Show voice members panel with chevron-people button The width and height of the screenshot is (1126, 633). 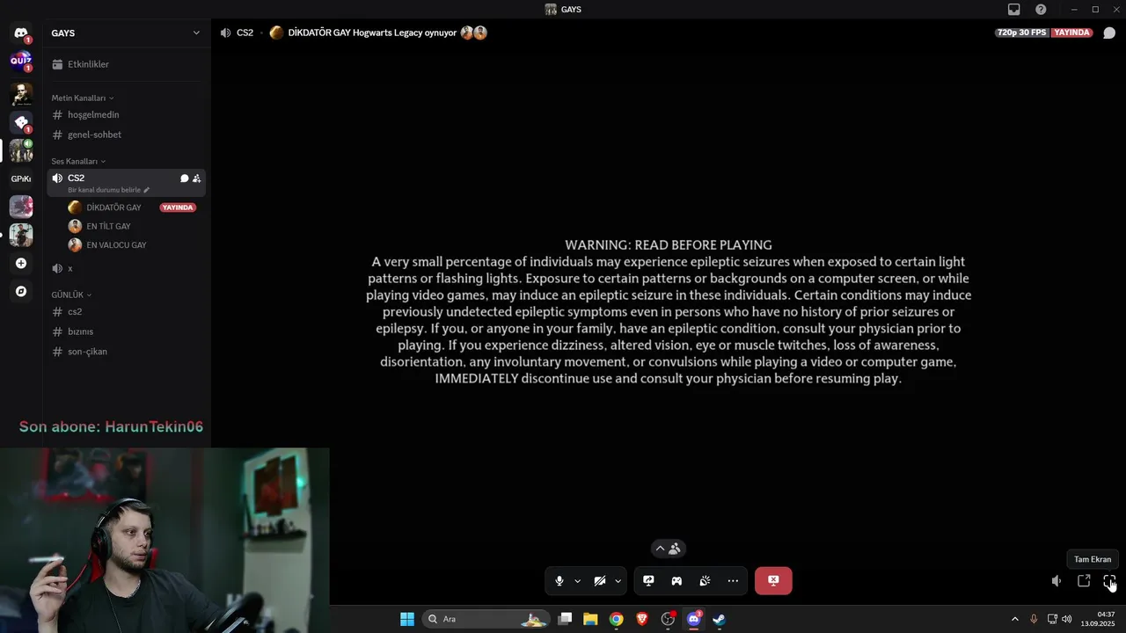669,549
